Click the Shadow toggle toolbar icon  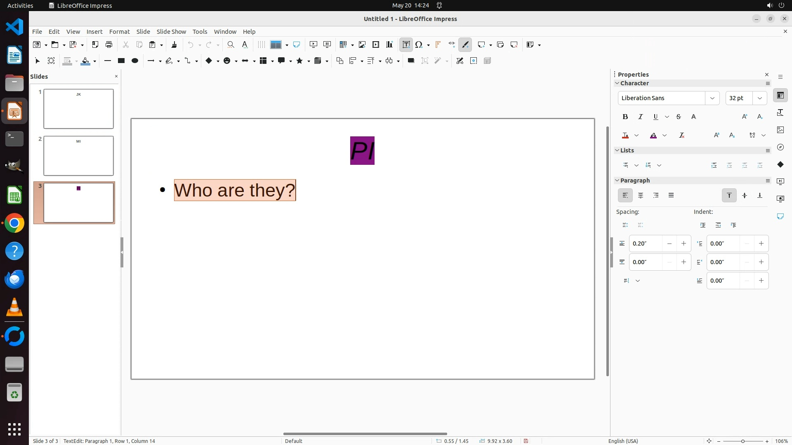[x=410, y=61]
